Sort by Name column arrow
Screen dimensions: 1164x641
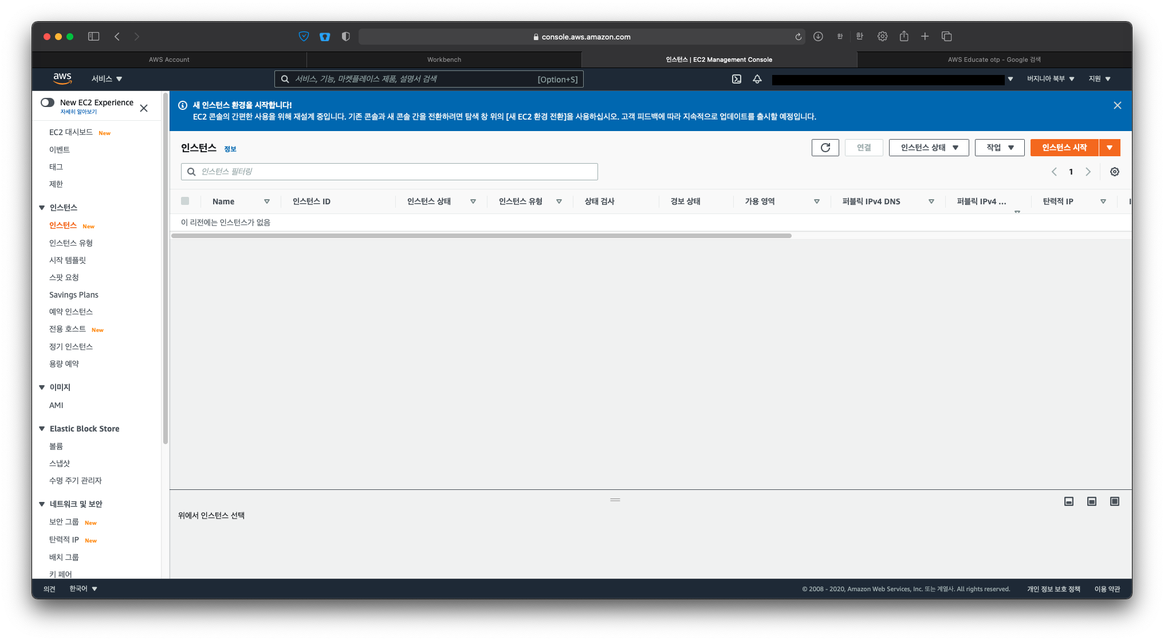(266, 201)
